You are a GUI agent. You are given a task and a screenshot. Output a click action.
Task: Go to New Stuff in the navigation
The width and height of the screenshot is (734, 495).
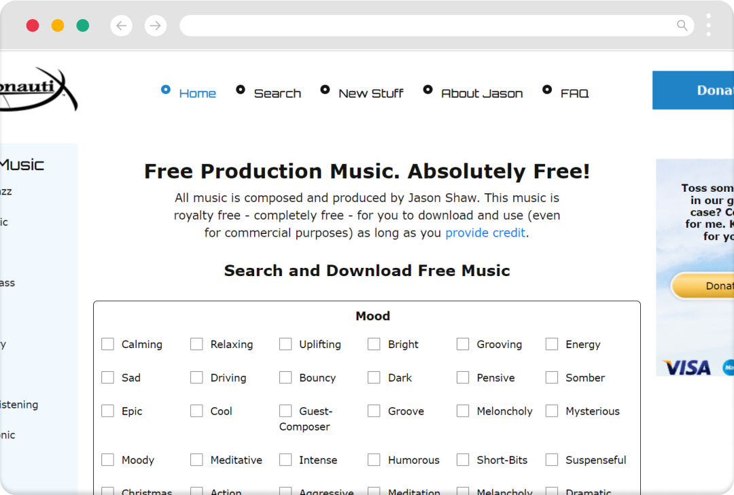click(x=370, y=93)
